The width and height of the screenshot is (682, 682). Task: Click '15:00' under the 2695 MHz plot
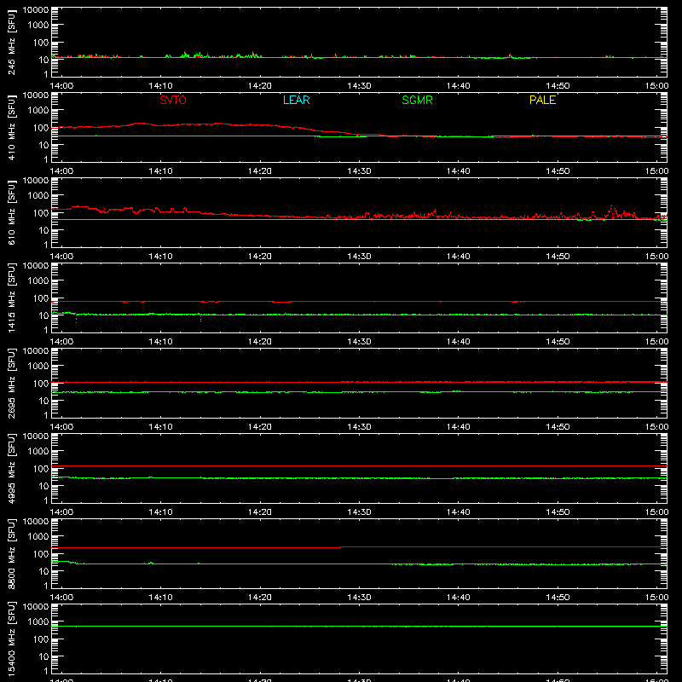[656, 427]
